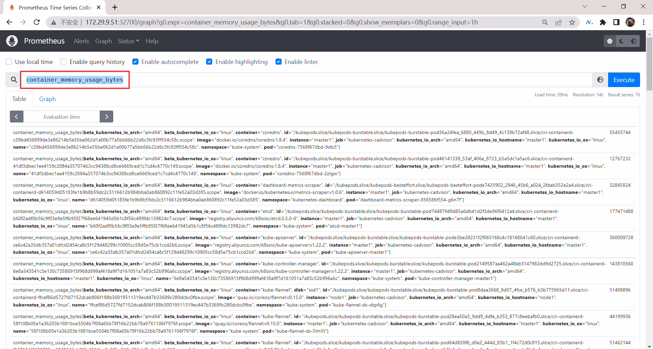This screenshot has width=653, height=349.
Task: Toggle the browser side panel icon
Action: tap(616, 22)
